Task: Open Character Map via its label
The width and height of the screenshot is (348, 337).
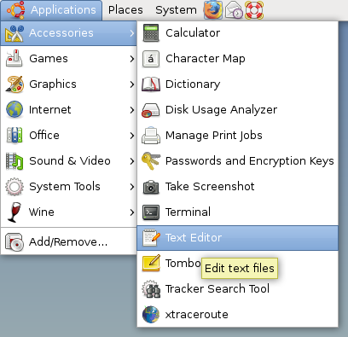Action: 206,59
